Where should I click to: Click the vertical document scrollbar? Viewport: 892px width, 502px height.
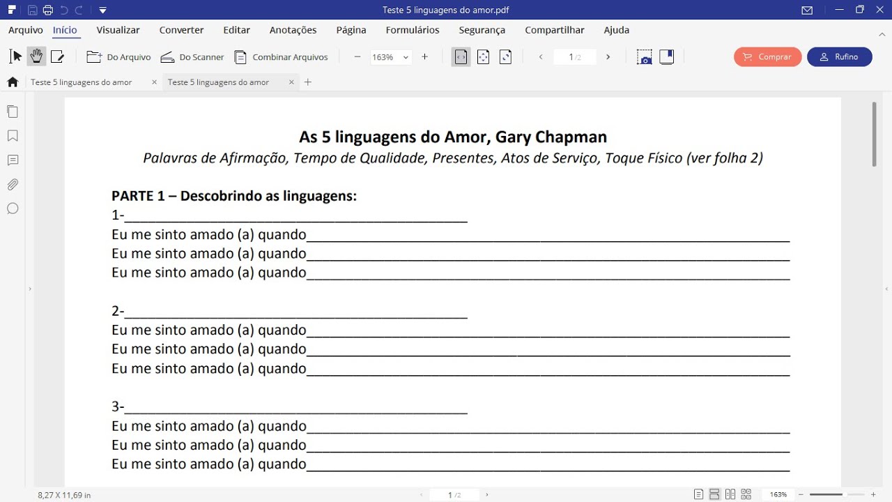(x=874, y=135)
